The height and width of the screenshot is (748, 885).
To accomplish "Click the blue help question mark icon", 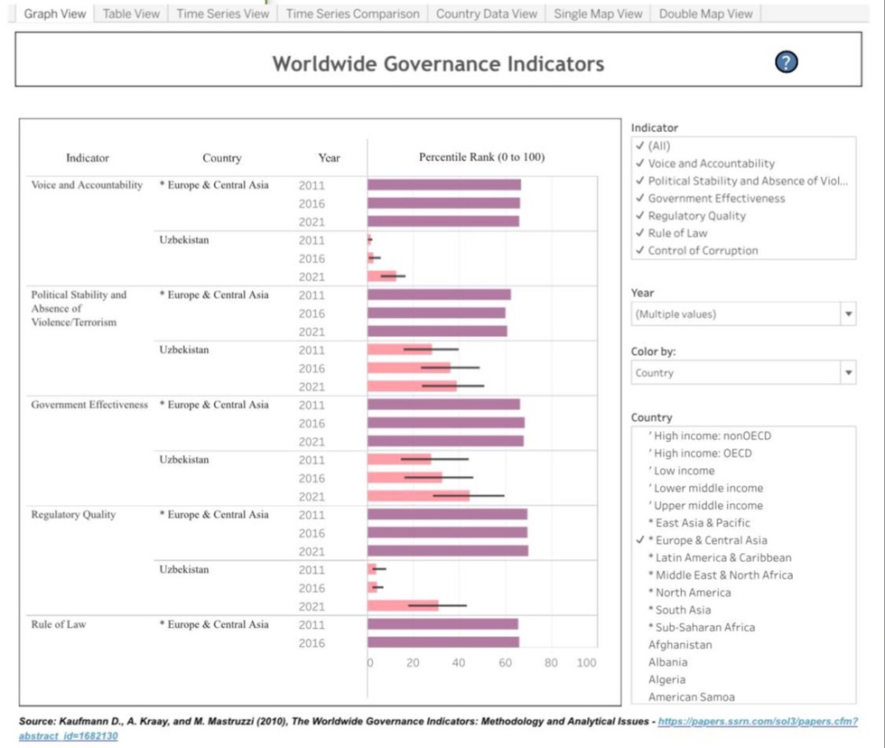I will (787, 62).
